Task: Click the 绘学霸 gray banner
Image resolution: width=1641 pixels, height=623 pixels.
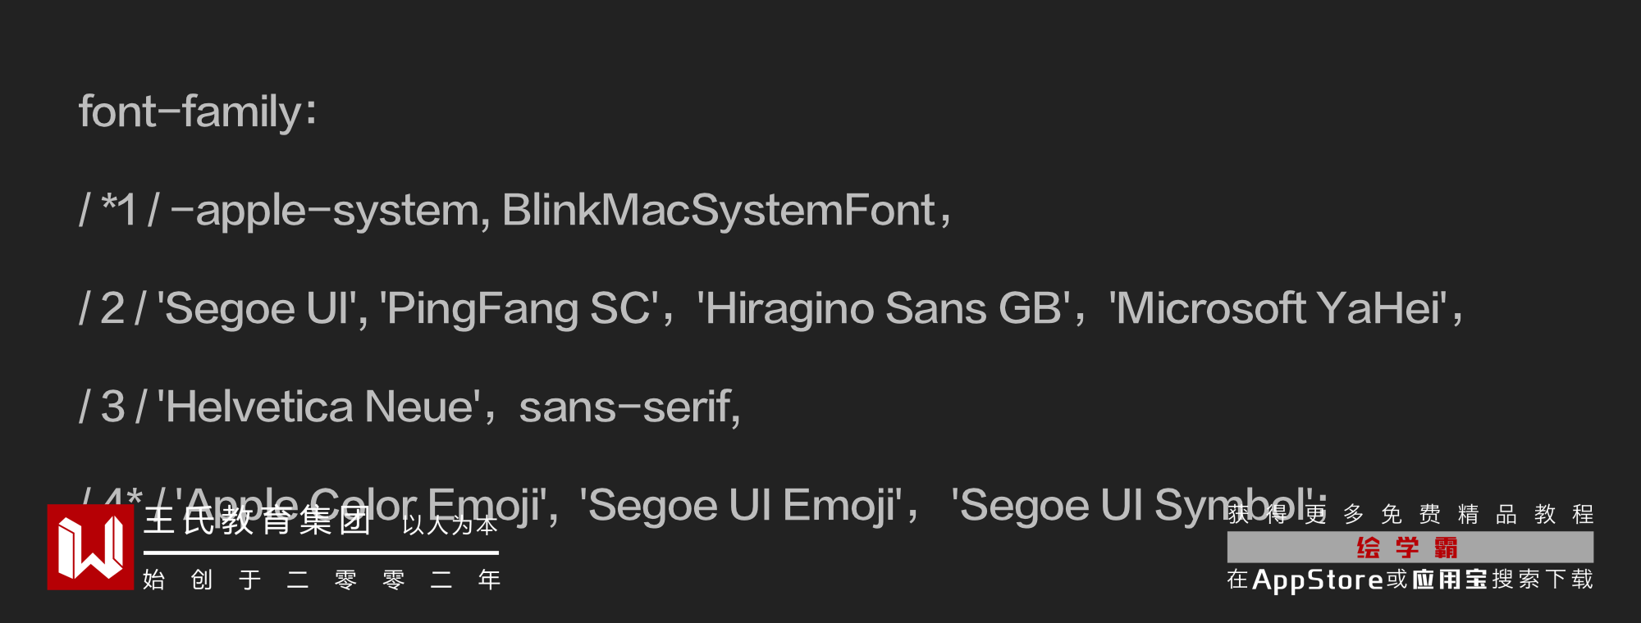Action: [1410, 547]
